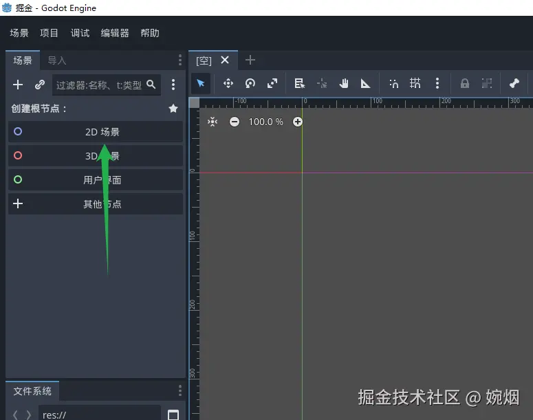Toggle favorite nodes star icon
The height and width of the screenshot is (420, 533).
point(173,109)
